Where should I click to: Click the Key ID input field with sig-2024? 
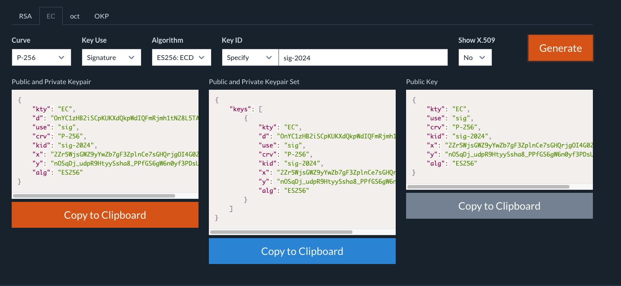pos(363,57)
